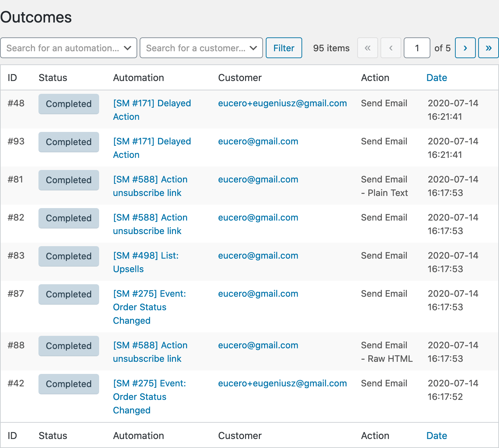The height and width of the screenshot is (448, 499).
Task: Click Completed status badge for #42
Action: coord(69,384)
